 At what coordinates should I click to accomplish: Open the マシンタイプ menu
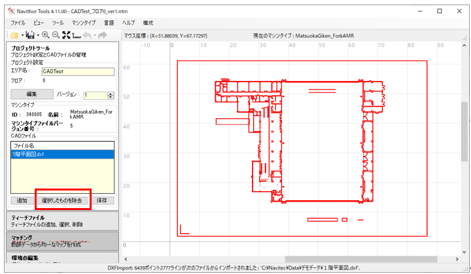click(x=83, y=22)
